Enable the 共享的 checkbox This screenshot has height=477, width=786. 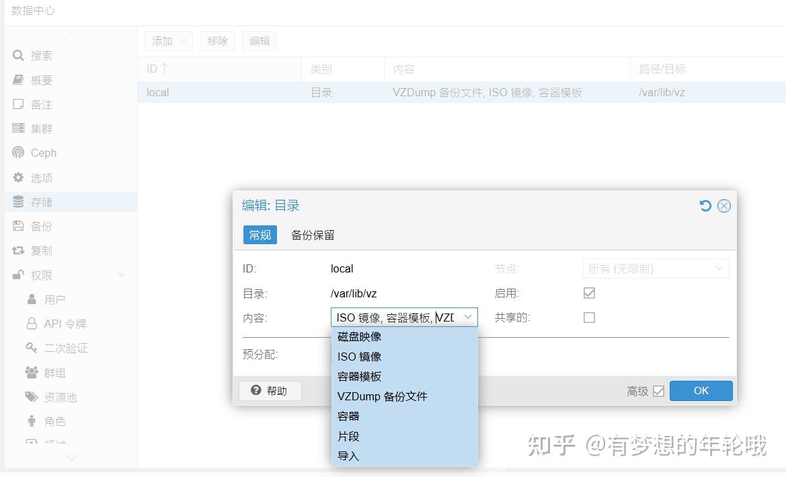(x=589, y=318)
